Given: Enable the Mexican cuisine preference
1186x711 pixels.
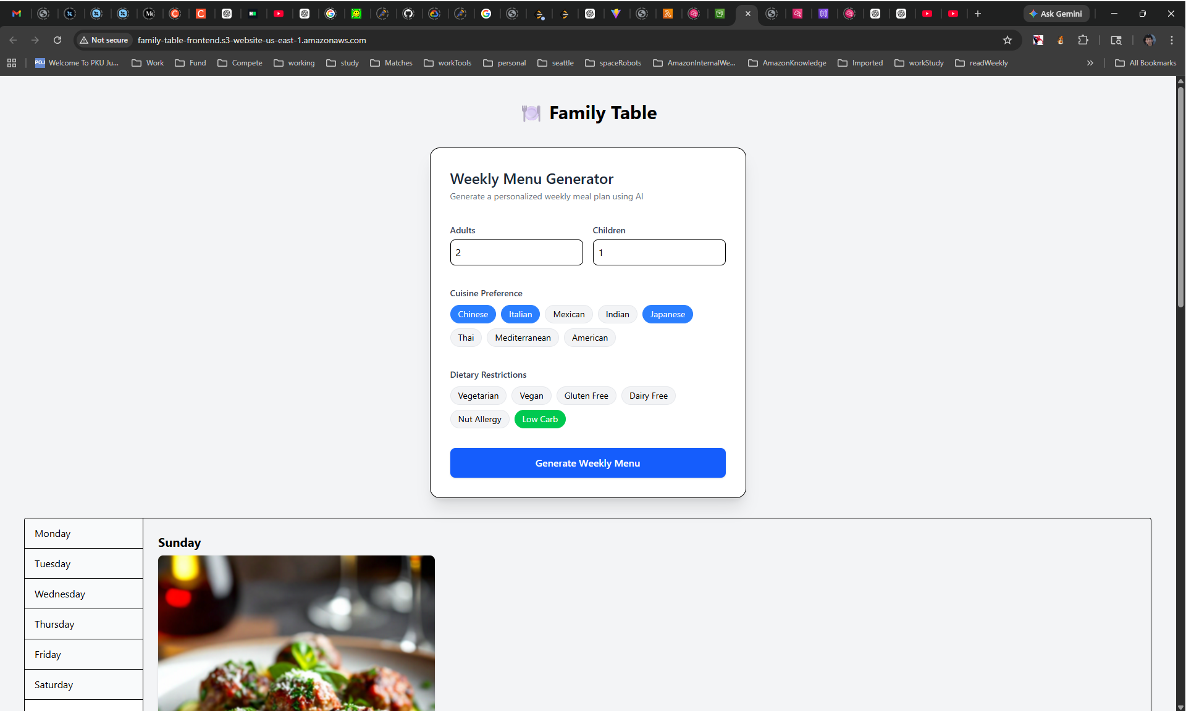Looking at the screenshot, I should pyautogui.click(x=568, y=314).
